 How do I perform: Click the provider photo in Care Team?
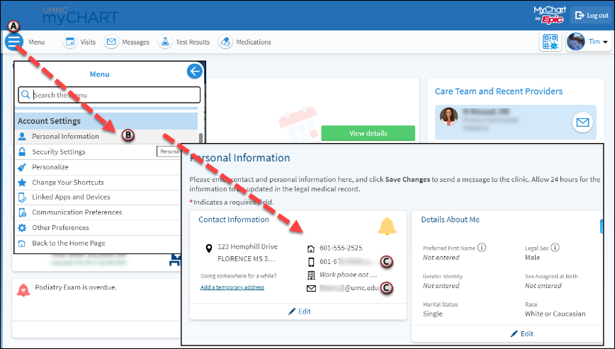[x=448, y=117]
